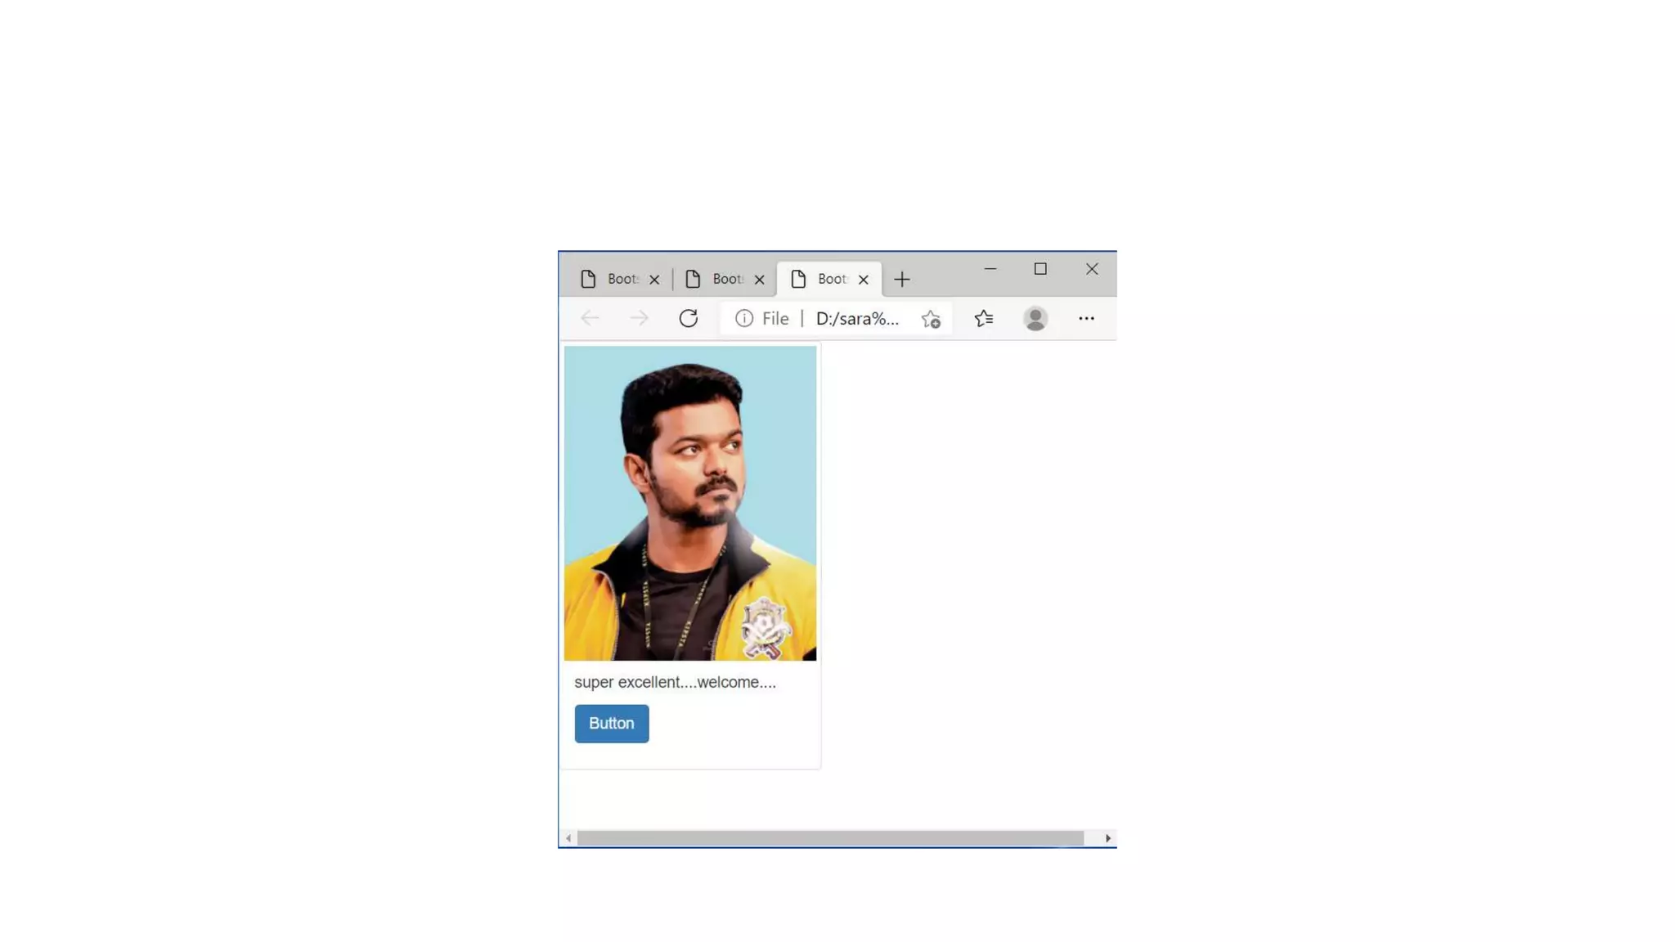Open a new tab with plus icon
This screenshot has height=942, width=1675.
tap(902, 280)
